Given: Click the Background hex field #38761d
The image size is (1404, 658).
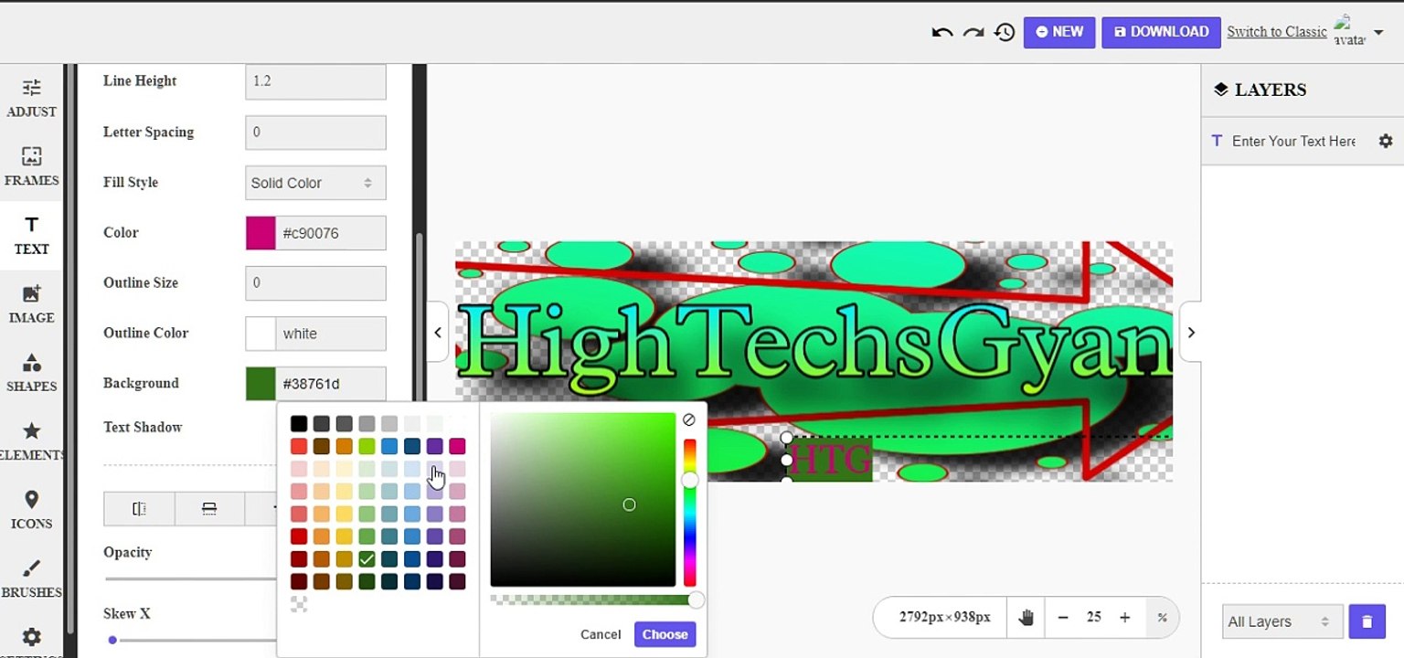Looking at the screenshot, I should [330, 384].
